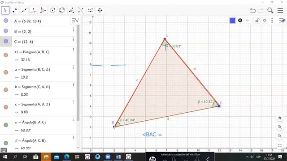Screen dimensions: 287x161
Task: Toggle visibility of angle α
Action: point(6,125)
